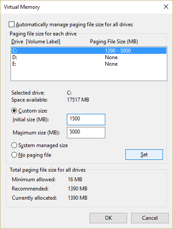Screen dimensions: 173x229
Task: Click empty area of the drive list box
Action: [89, 74]
